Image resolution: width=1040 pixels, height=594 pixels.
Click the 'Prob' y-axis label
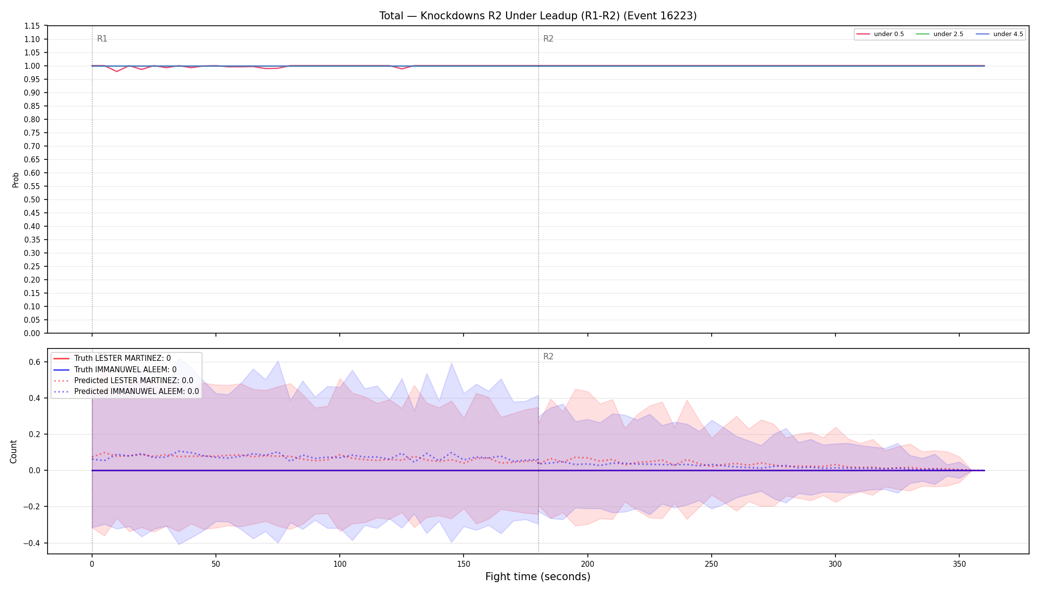point(15,180)
